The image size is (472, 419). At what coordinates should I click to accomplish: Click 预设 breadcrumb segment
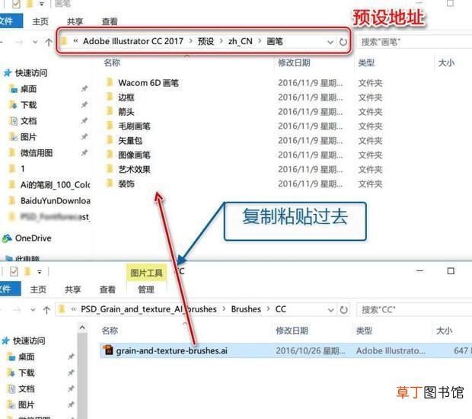coord(206,41)
